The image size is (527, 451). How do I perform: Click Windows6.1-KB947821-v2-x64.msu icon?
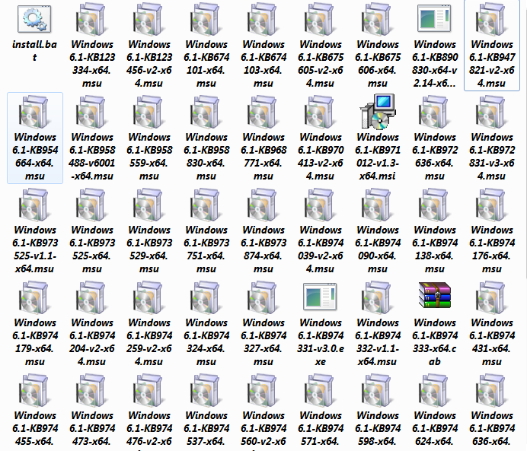[x=492, y=19]
